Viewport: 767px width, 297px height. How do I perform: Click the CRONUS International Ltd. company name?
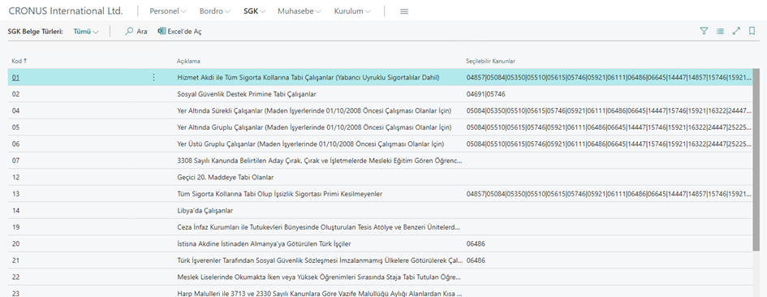click(x=66, y=11)
